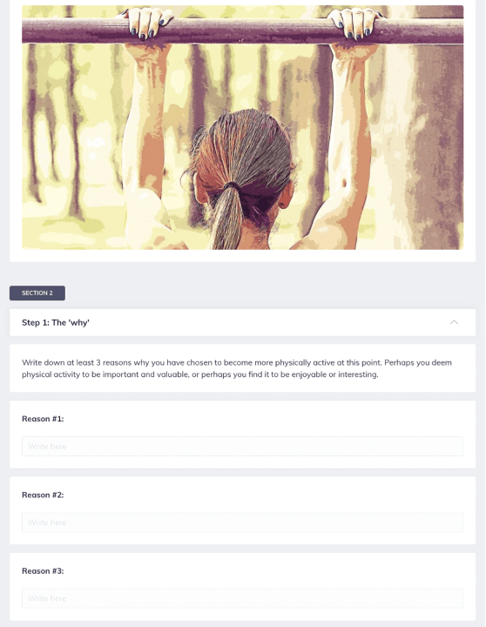Focus the Reason #2 text field
This screenshot has height=627, width=486.
point(242,522)
